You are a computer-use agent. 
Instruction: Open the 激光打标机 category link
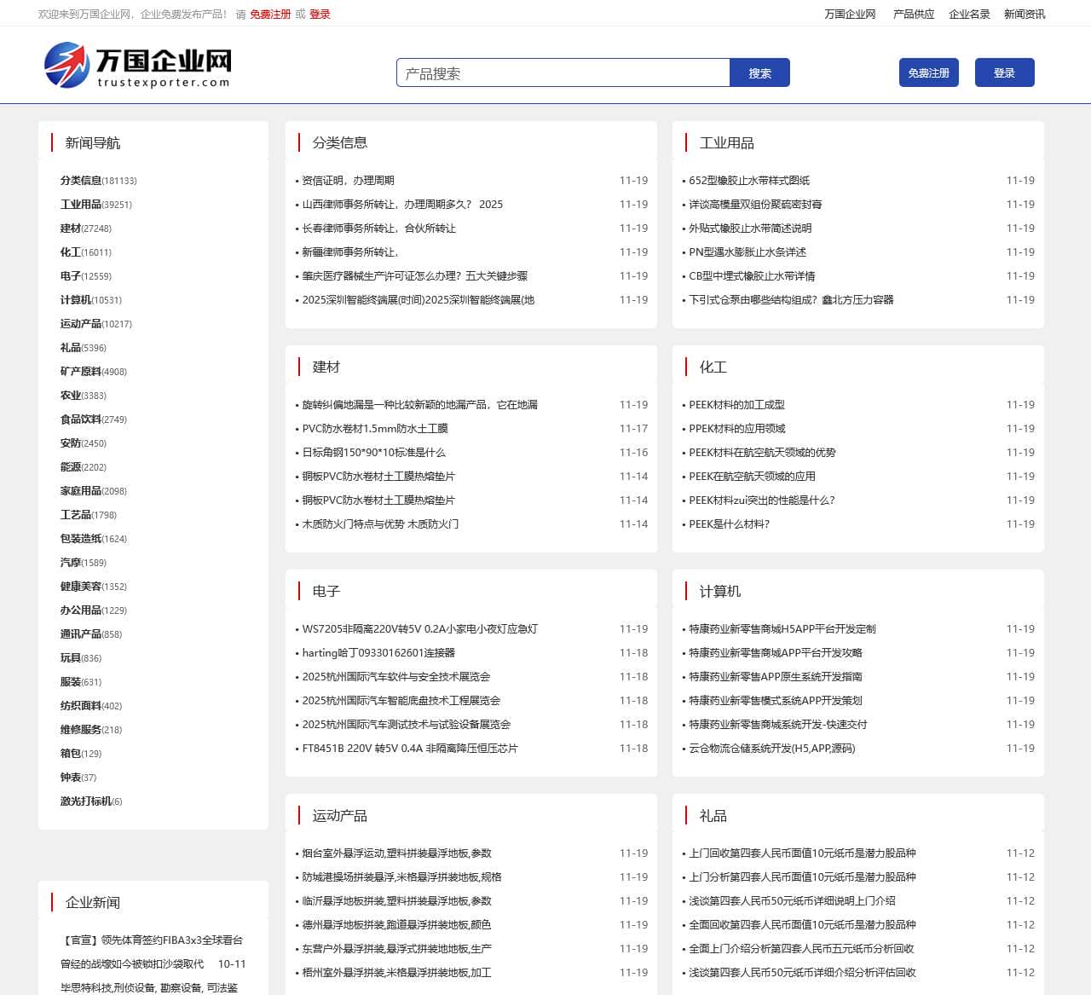[x=85, y=801]
